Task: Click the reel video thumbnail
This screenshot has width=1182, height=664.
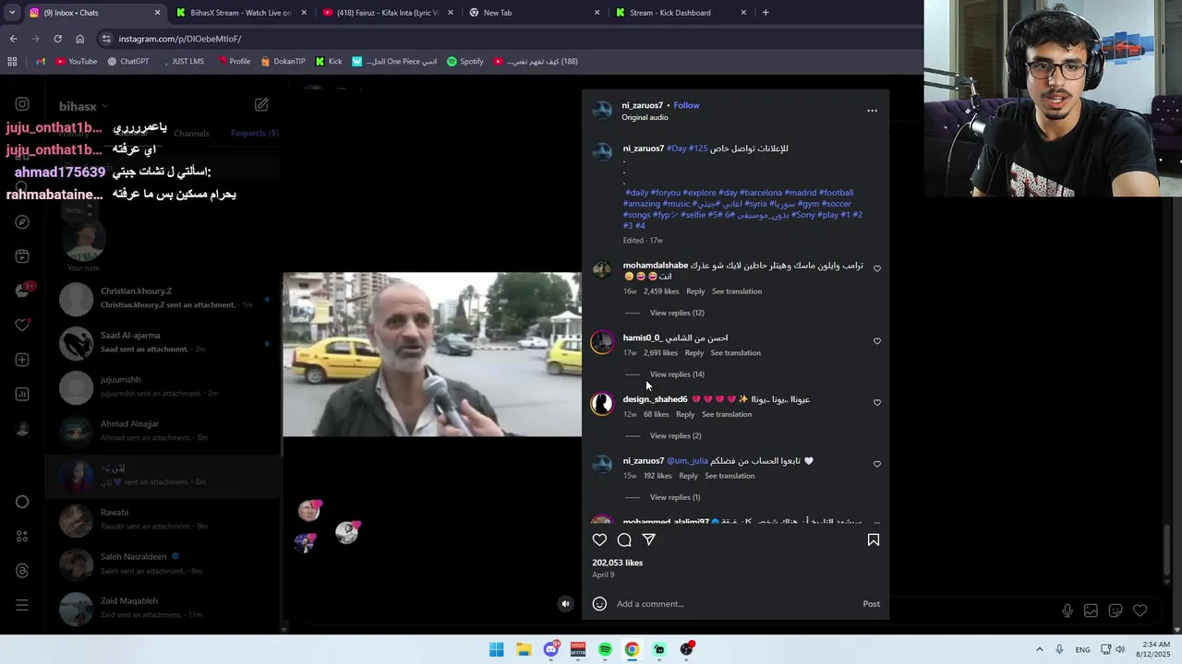Action: pyautogui.click(x=432, y=354)
